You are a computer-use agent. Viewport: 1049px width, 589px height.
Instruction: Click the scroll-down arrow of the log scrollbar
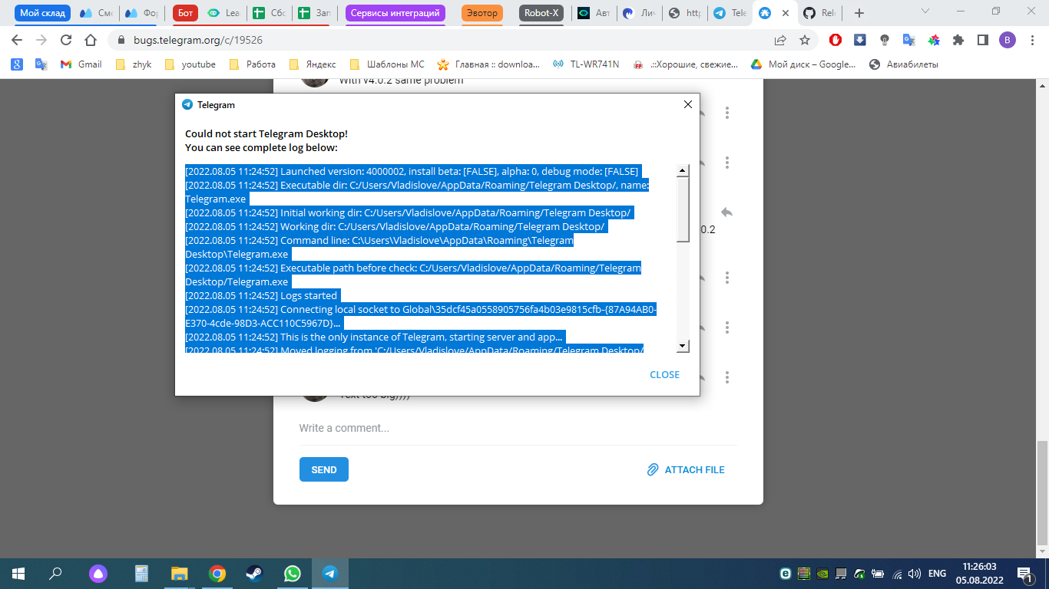click(x=682, y=347)
